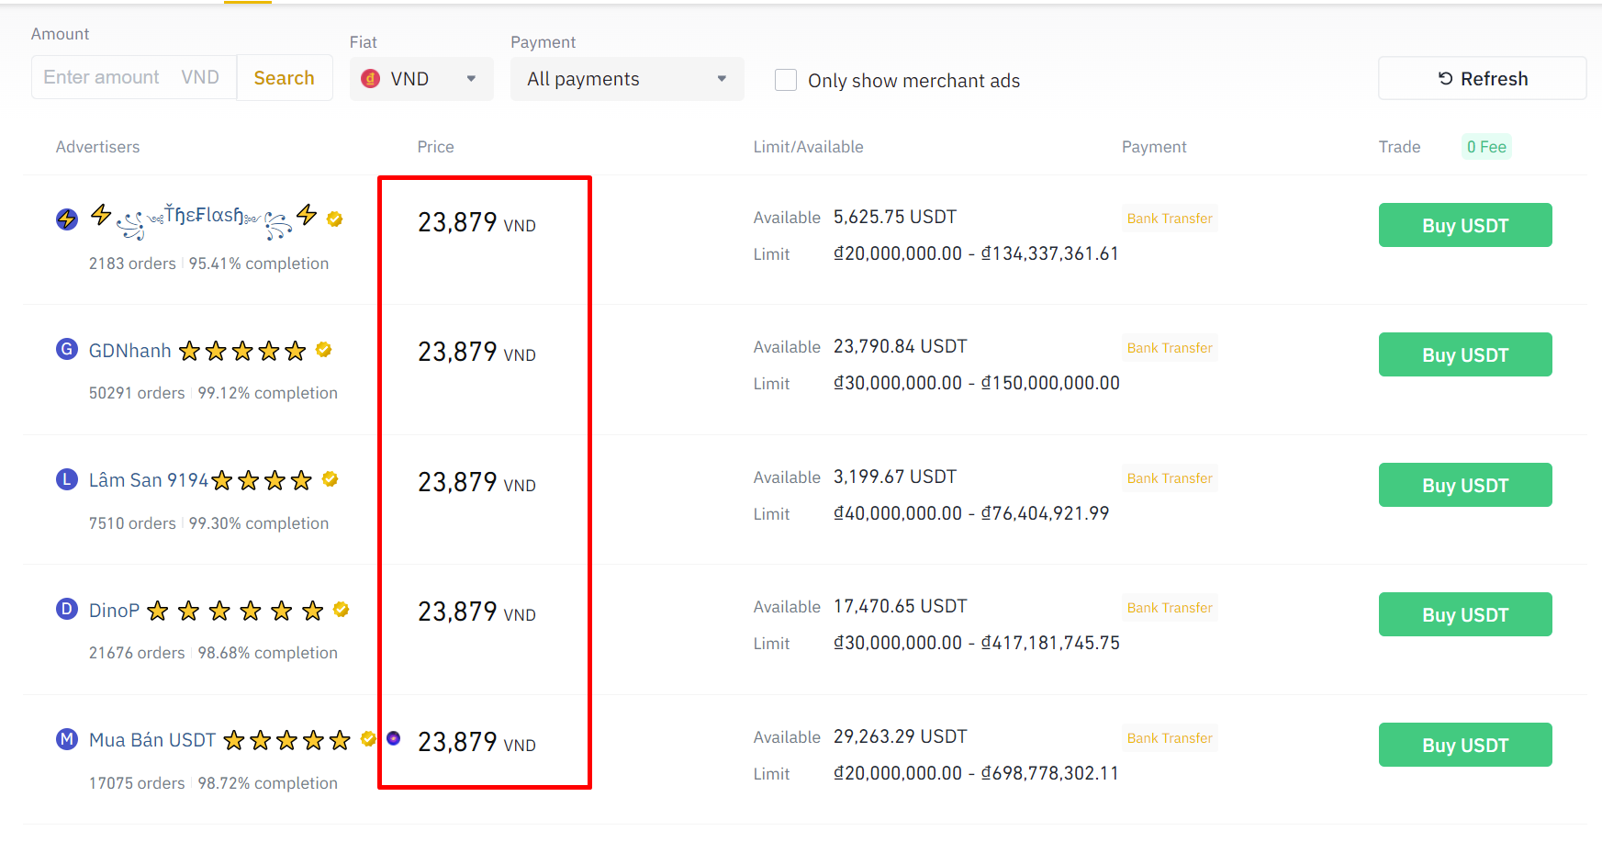The height and width of the screenshot is (842, 1602).
Task: Click Bank Transfer tag on DinoP row
Action: point(1170,608)
